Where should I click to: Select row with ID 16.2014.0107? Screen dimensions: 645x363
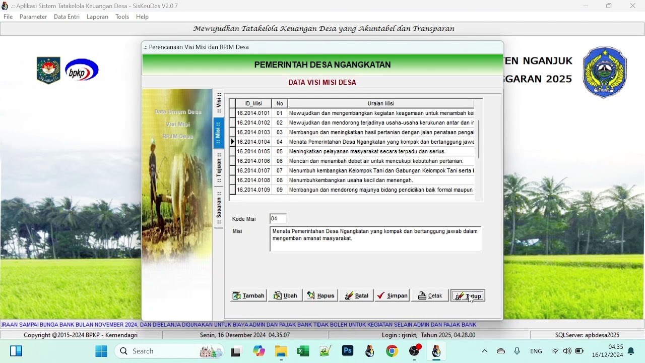pyautogui.click(x=352, y=171)
